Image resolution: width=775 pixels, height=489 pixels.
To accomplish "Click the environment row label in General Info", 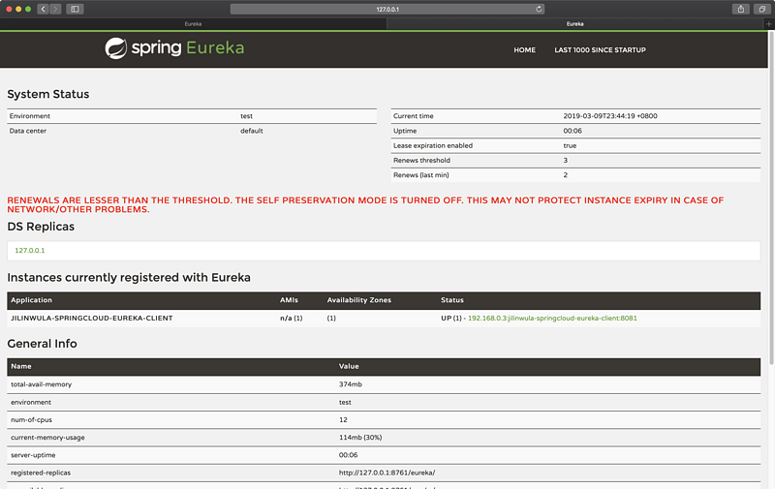I will 31,402.
